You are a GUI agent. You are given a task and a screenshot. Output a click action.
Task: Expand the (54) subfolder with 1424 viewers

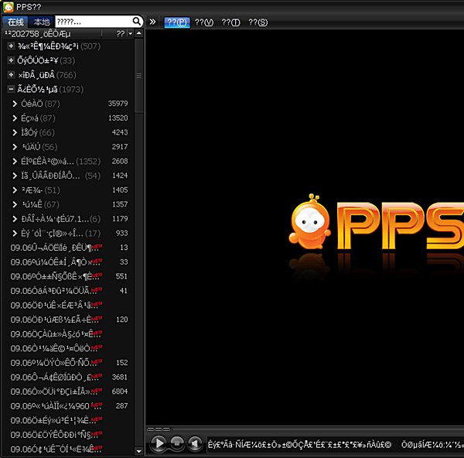15,176
